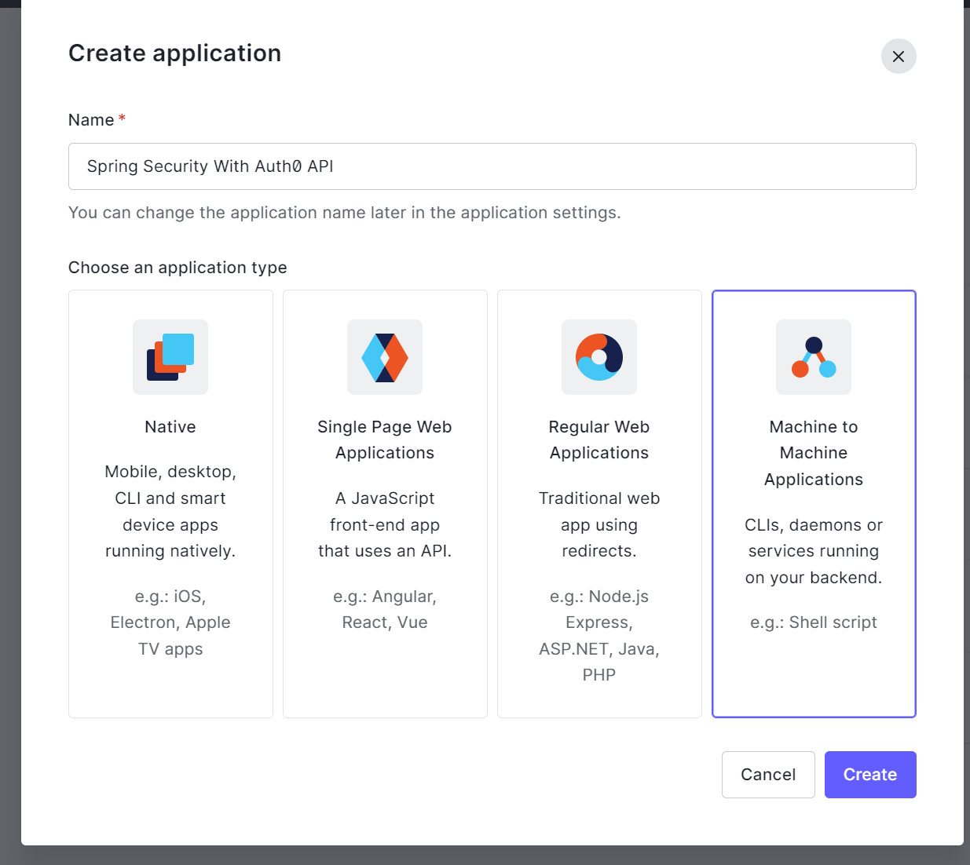Select 'Single Page Web Applications' title text
This screenshot has width=970, height=865.
(385, 440)
